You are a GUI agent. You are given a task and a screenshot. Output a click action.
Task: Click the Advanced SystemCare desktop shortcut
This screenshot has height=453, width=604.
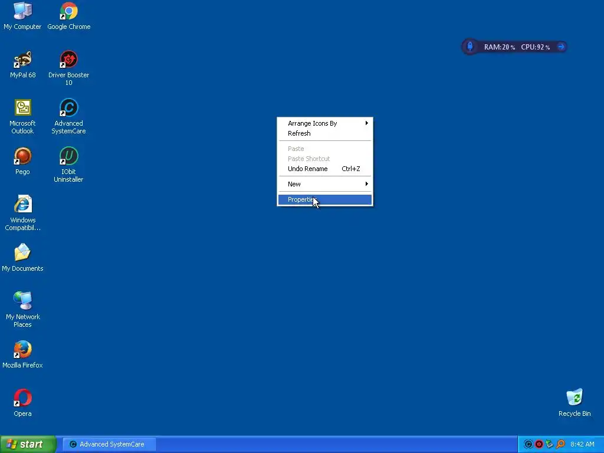(68, 116)
